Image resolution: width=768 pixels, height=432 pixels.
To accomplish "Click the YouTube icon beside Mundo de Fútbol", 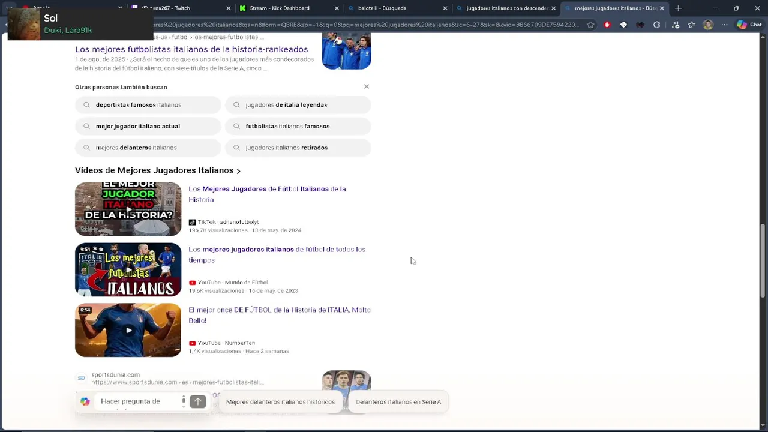I will 192,283.
